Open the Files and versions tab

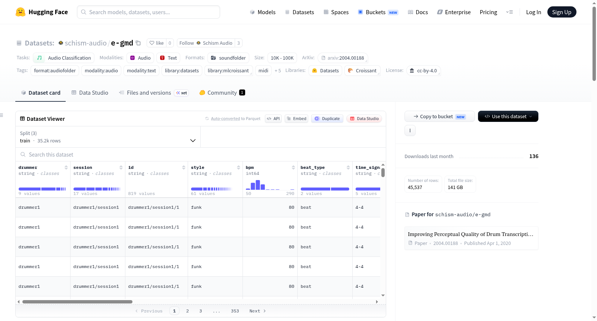pos(154,93)
